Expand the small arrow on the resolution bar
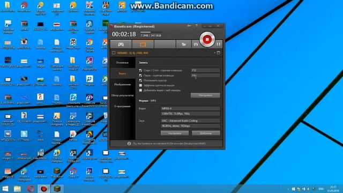 click(214, 53)
